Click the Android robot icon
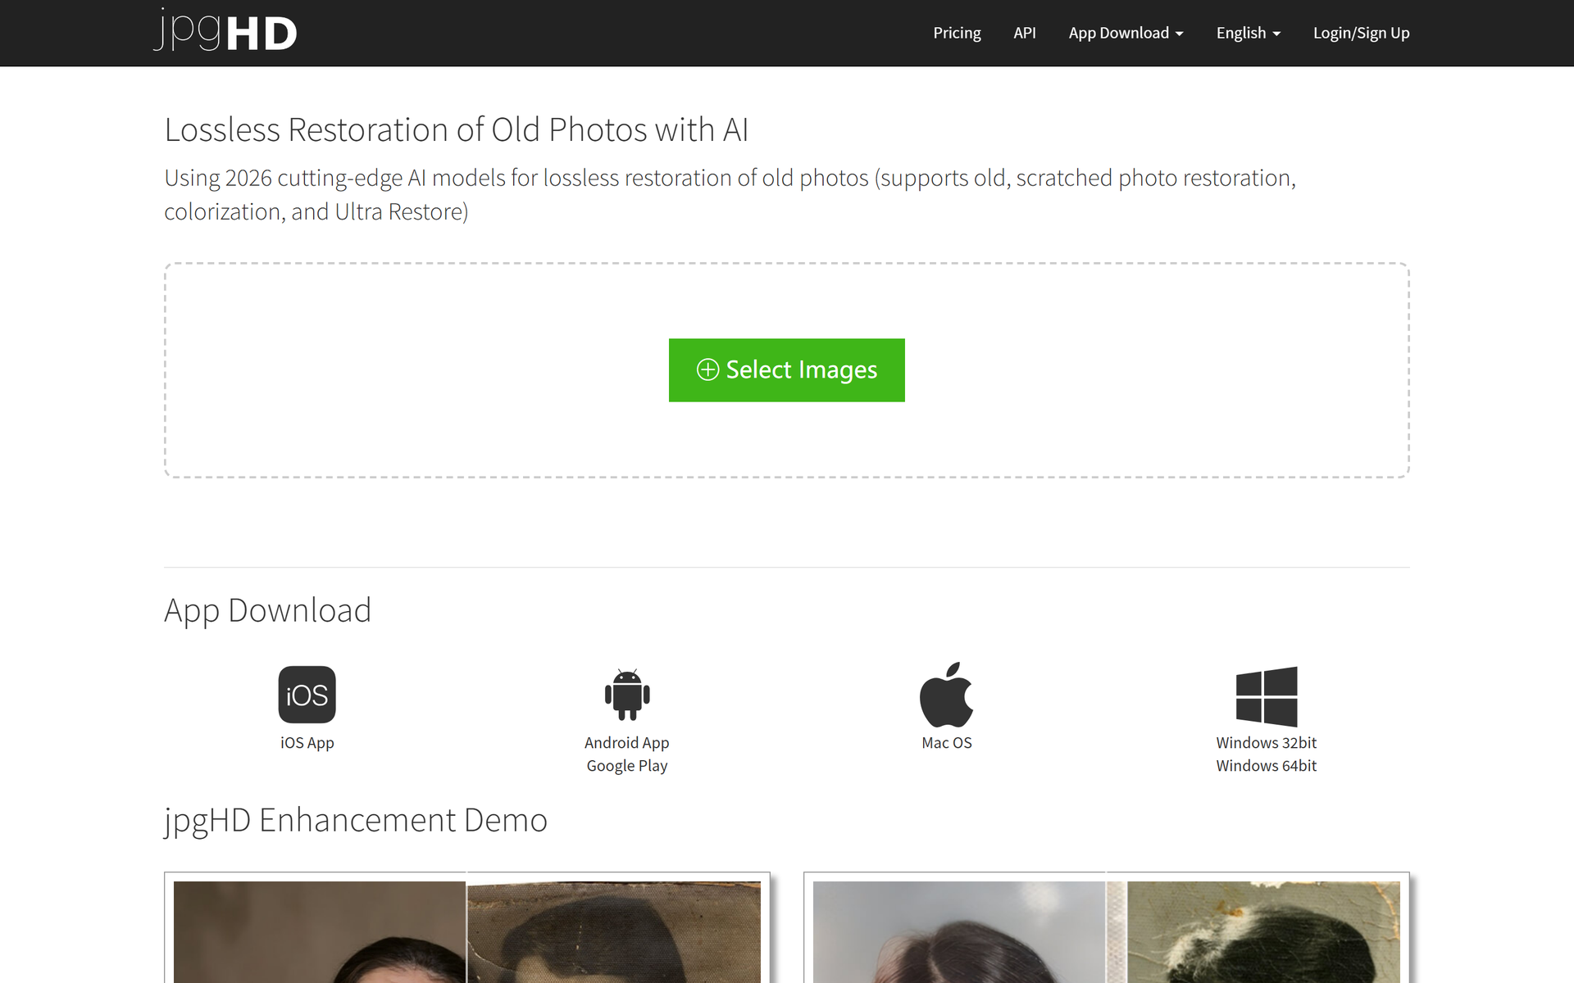1574x983 pixels. [627, 695]
